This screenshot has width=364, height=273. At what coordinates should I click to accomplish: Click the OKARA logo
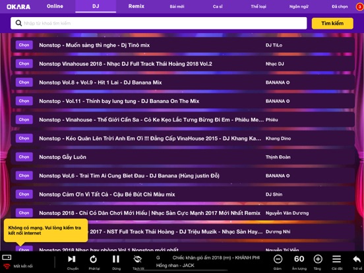click(x=18, y=7)
